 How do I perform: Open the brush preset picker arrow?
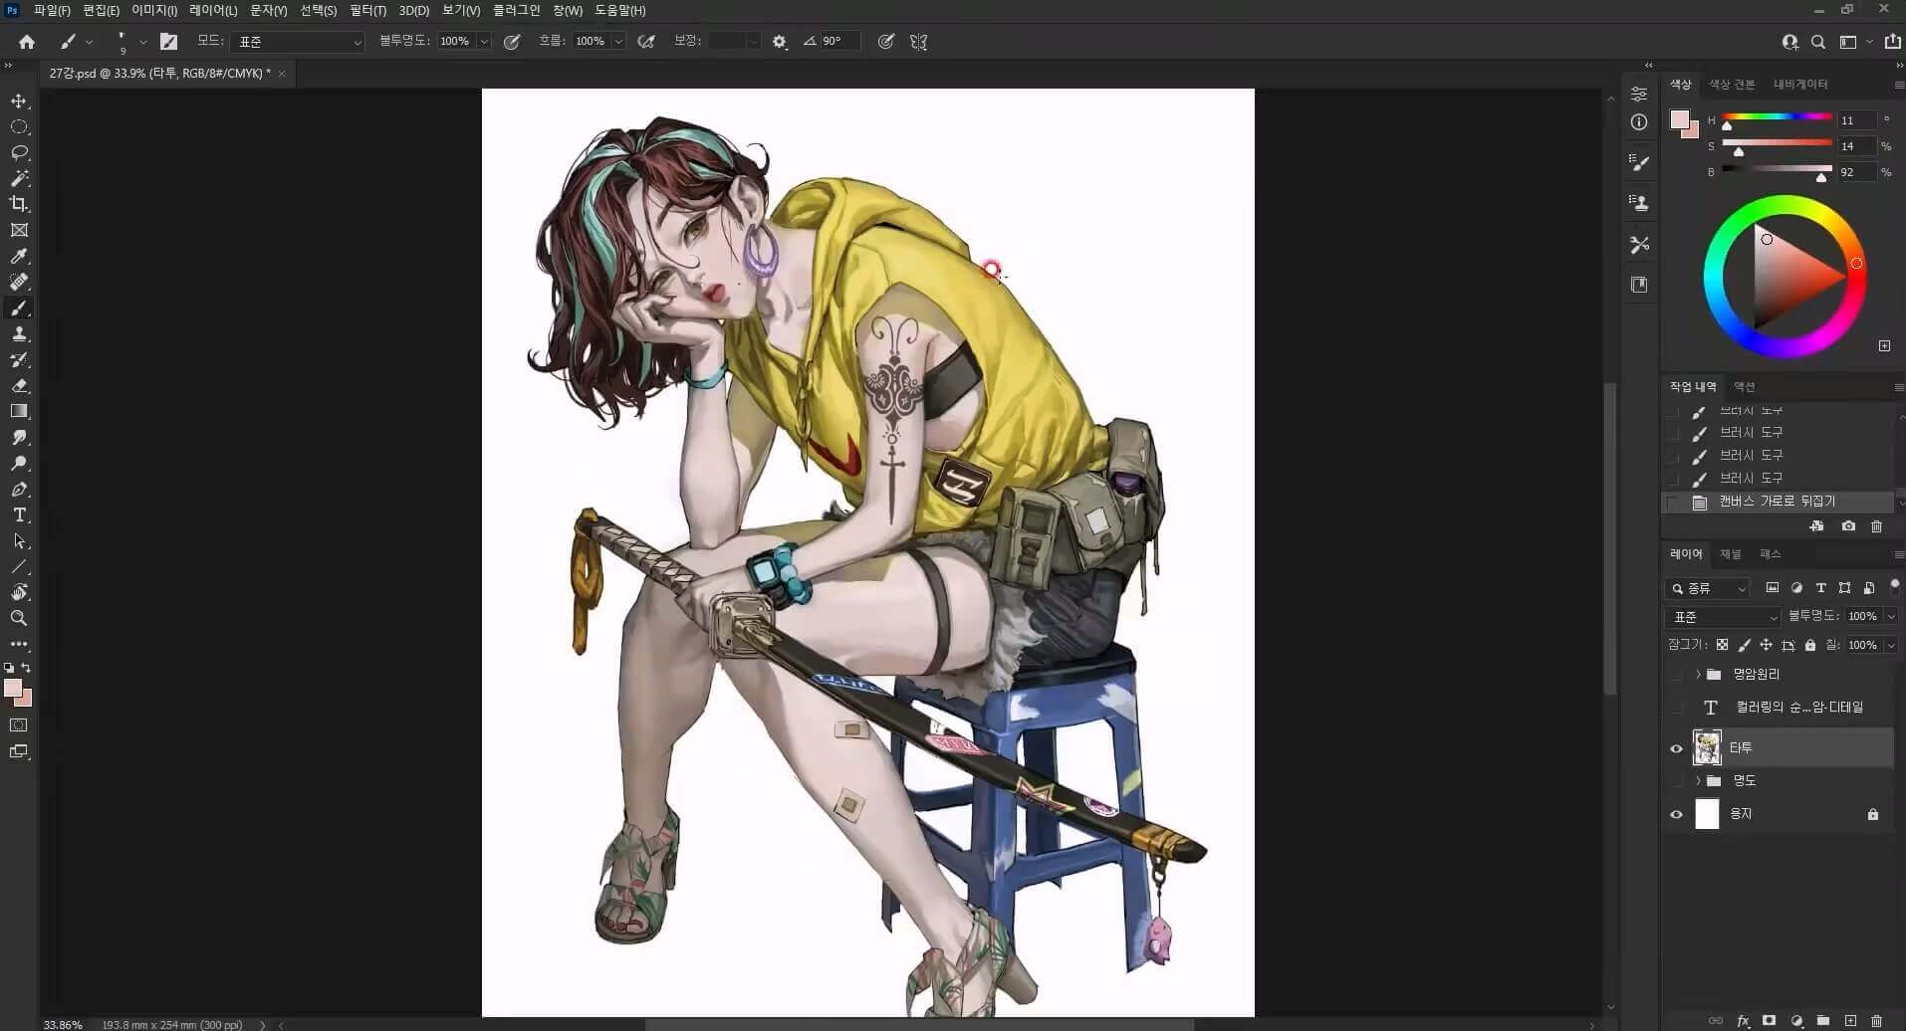point(142,42)
